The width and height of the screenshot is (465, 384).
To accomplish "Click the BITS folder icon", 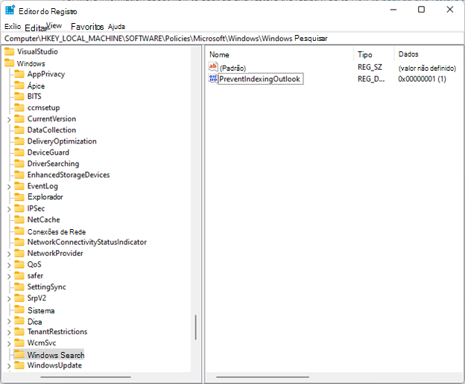I will 19,96.
